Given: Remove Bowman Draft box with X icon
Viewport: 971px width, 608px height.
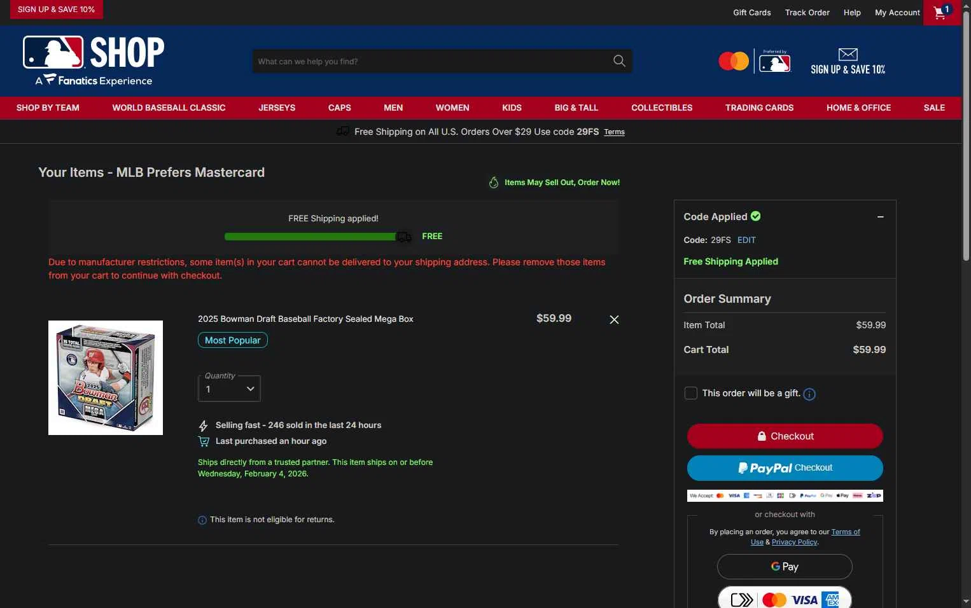Looking at the screenshot, I should tap(614, 320).
